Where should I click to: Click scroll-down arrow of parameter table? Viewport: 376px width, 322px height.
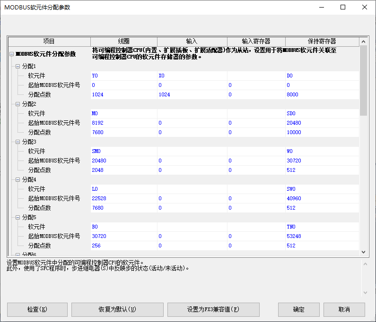click(364, 252)
